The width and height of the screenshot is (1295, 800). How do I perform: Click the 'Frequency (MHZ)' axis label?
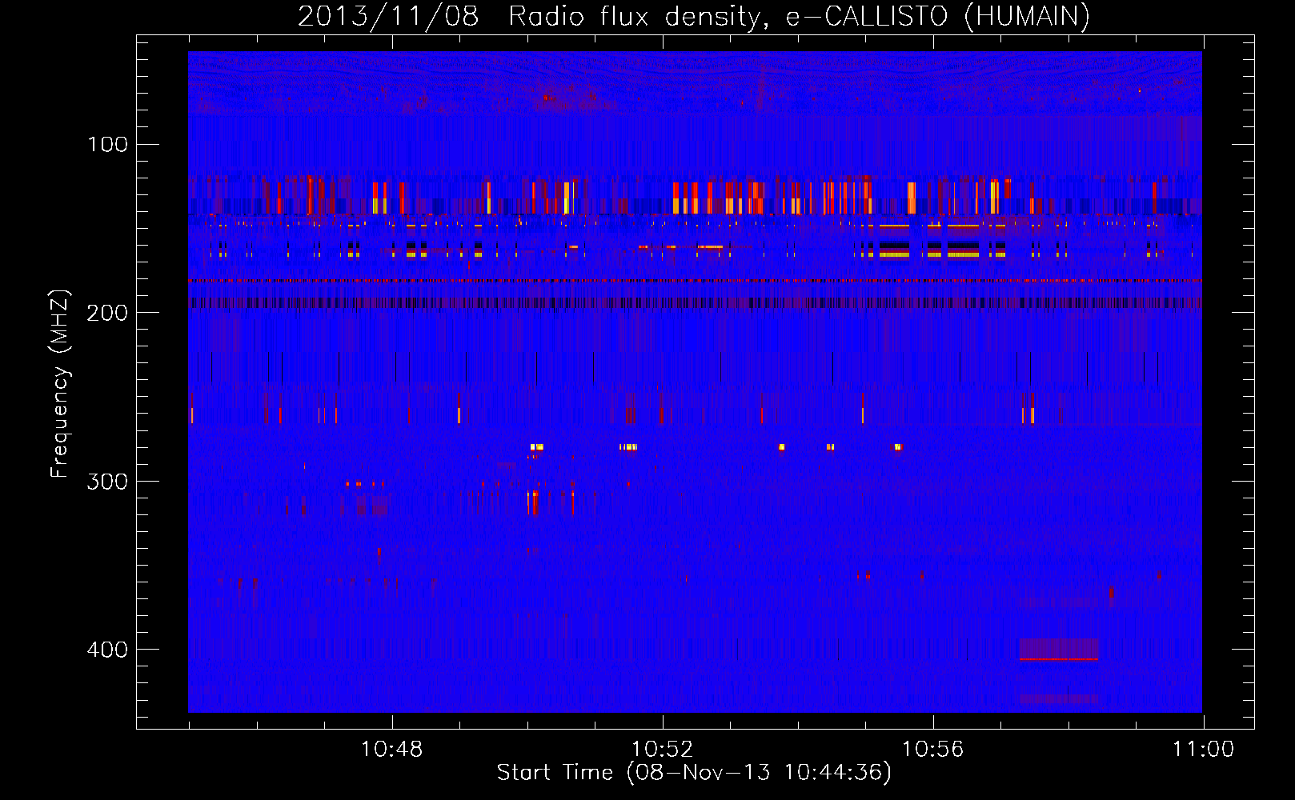click(x=60, y=384)
